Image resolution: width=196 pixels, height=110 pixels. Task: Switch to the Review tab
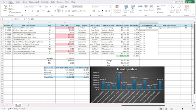click(60, 2)
